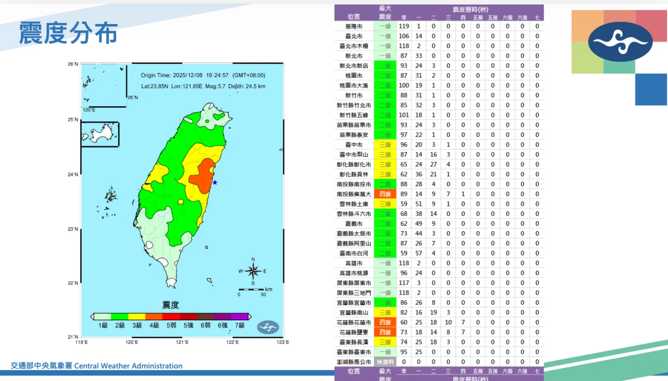Click the 50 km scale bar
This screenshot has width=668, height=381.
point(251,290)
